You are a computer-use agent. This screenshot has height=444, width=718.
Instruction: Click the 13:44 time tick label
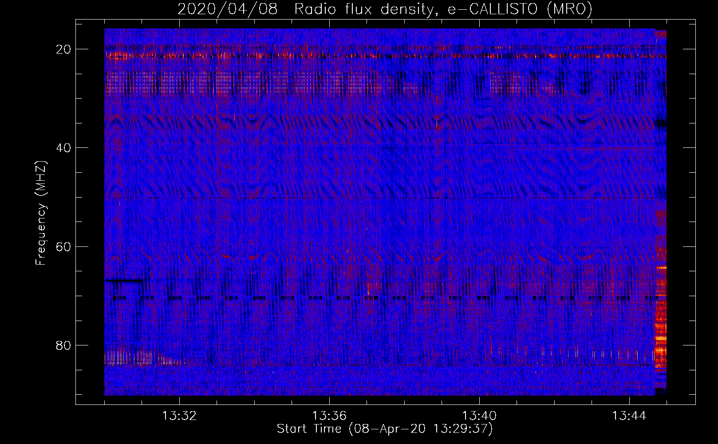[x=629, y=416]
